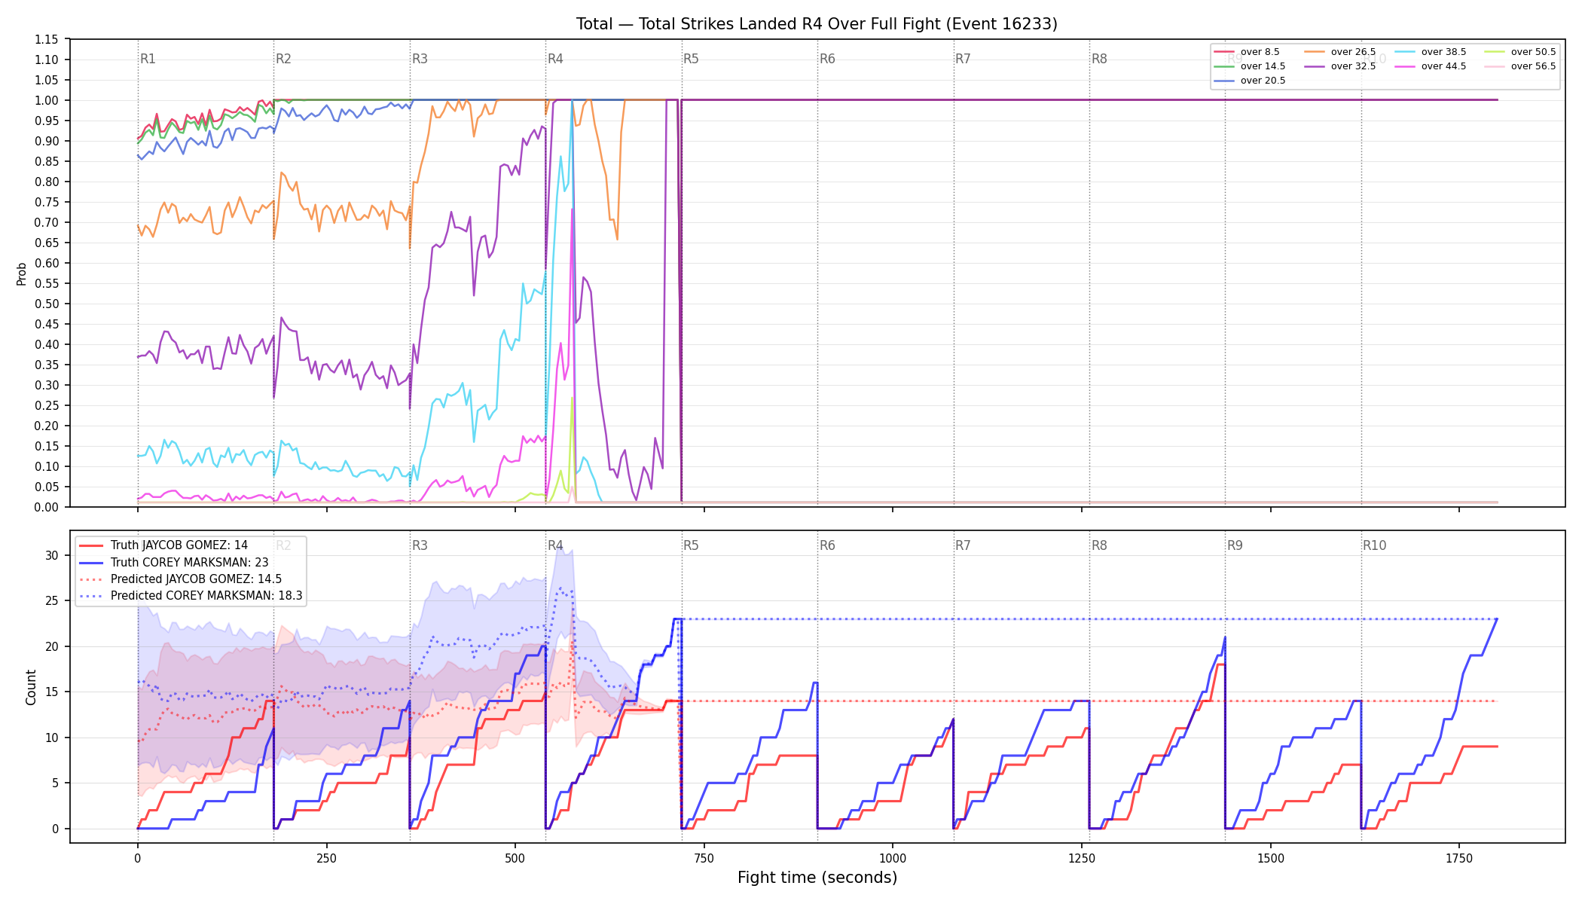Click the 'Count' y-axis label

[31, 687]
